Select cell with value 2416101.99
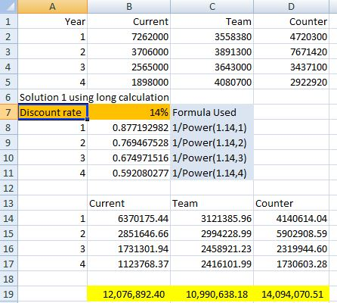Viewport: 337px width, 303px height. [x=212, y=264]
